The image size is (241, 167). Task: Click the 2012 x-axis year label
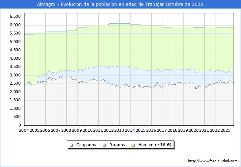click(109, 130)
